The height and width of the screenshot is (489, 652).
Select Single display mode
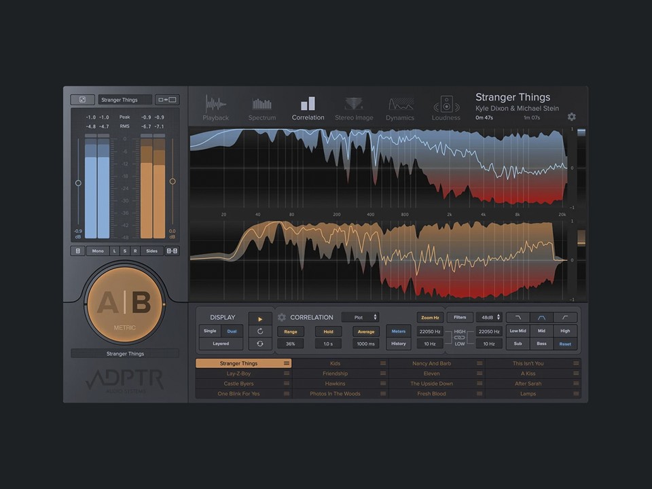(210, 331)
